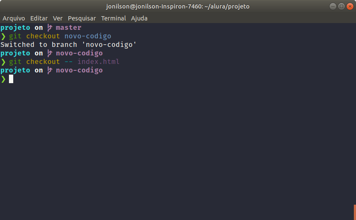Image resolution: width=356 pixels, height=220 pixels.
Task: Open the Ver menu
Action: click(58, 18)
